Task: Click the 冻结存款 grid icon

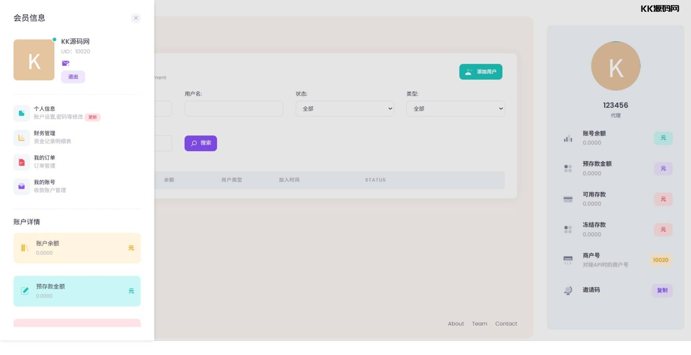Action: [x=568, y=229]
